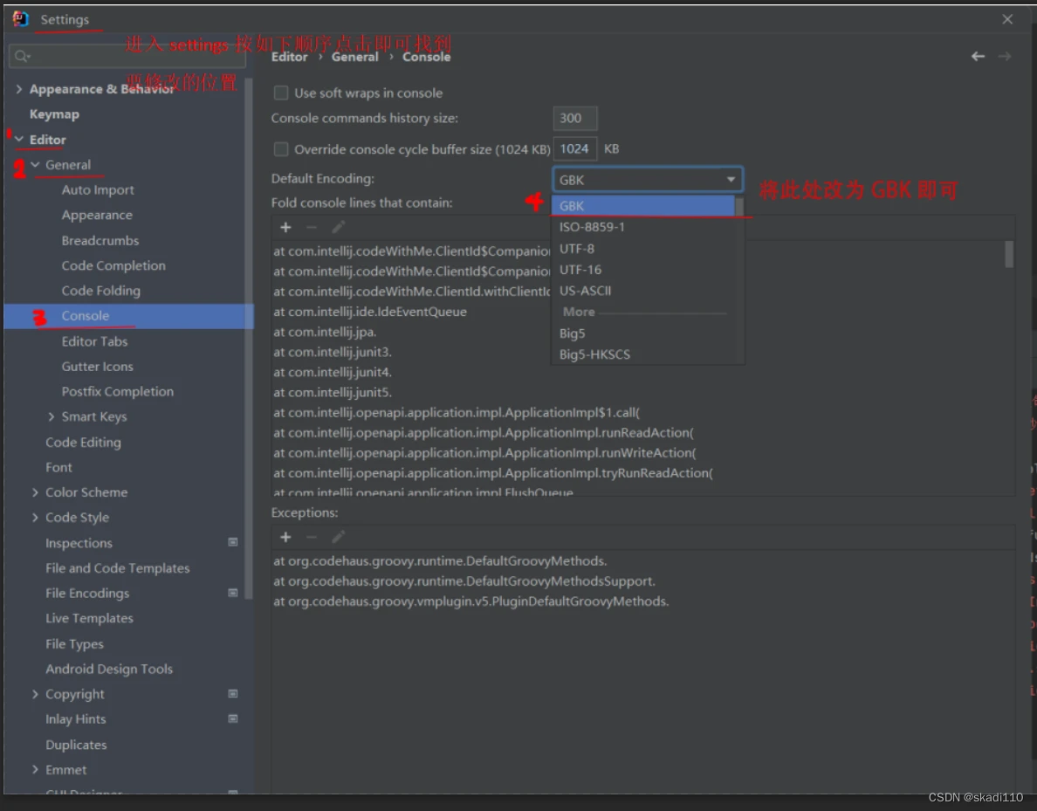The height and width of the screenshot is (811, 1037).
Task: Click the add icon under Exceptions
Action: (285, 537)
